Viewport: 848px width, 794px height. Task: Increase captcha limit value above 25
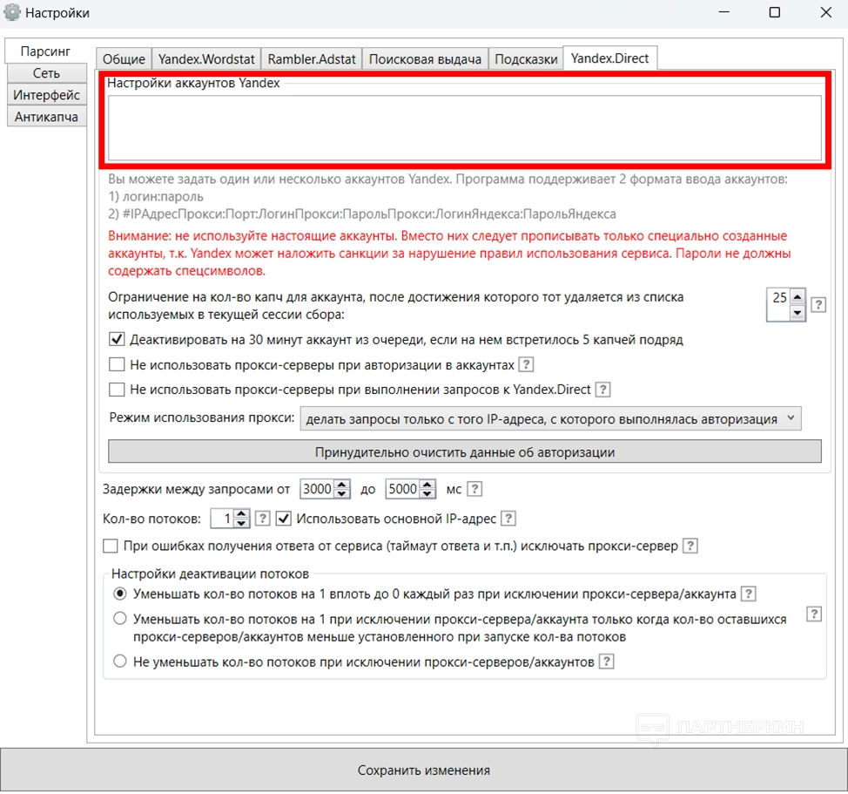point(798,296)
